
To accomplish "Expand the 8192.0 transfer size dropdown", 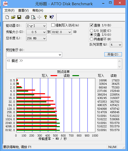I will click(x=62, y=32).
